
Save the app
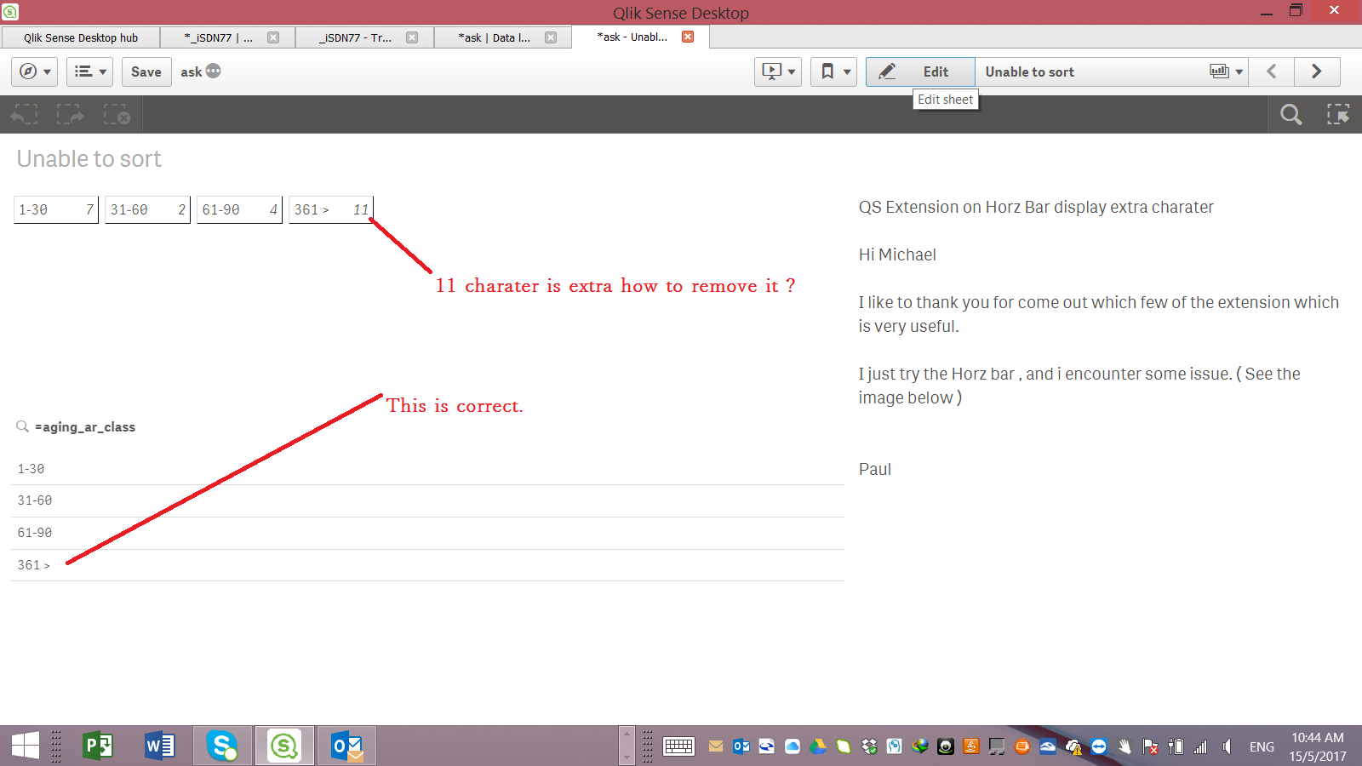pos(146,71)
